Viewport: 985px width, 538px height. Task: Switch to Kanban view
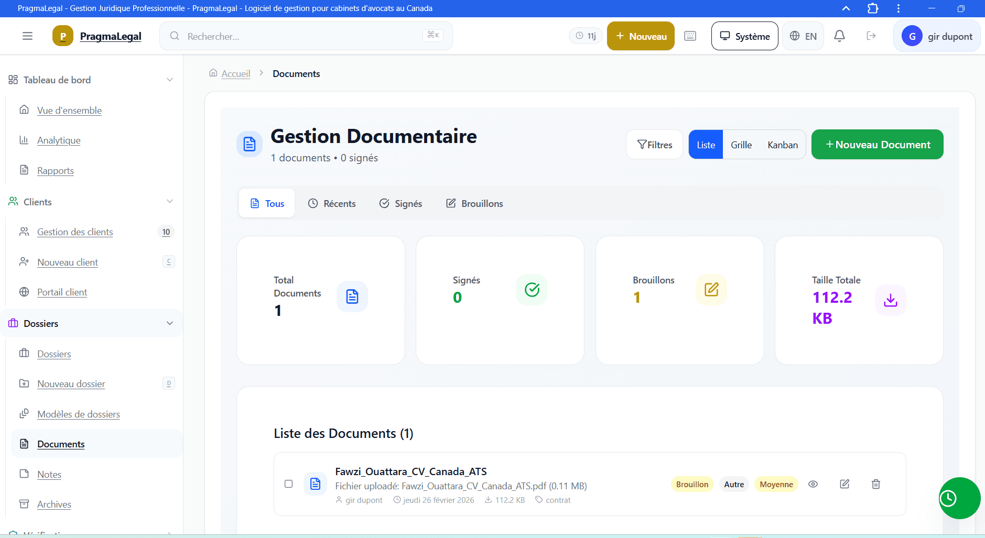(783, 145)
